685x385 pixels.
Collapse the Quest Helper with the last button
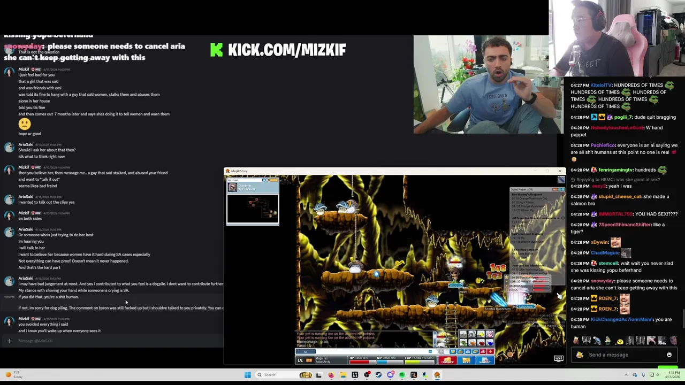tap(563, 189)
